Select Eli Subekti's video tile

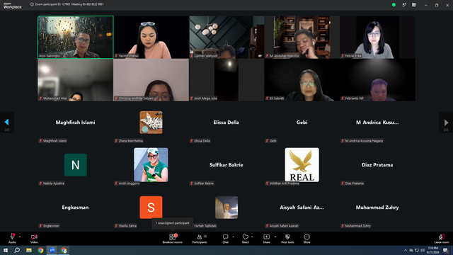pyautogui.click(x=302, y=80)
